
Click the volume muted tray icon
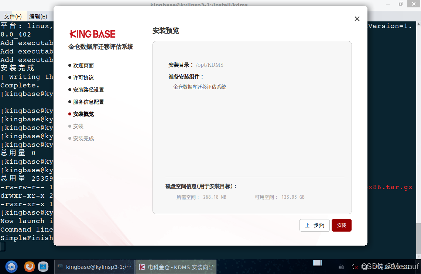coord(355,267)
